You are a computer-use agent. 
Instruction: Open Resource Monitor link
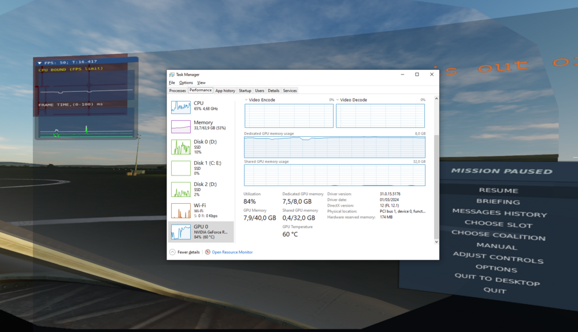tap(232, 252)
